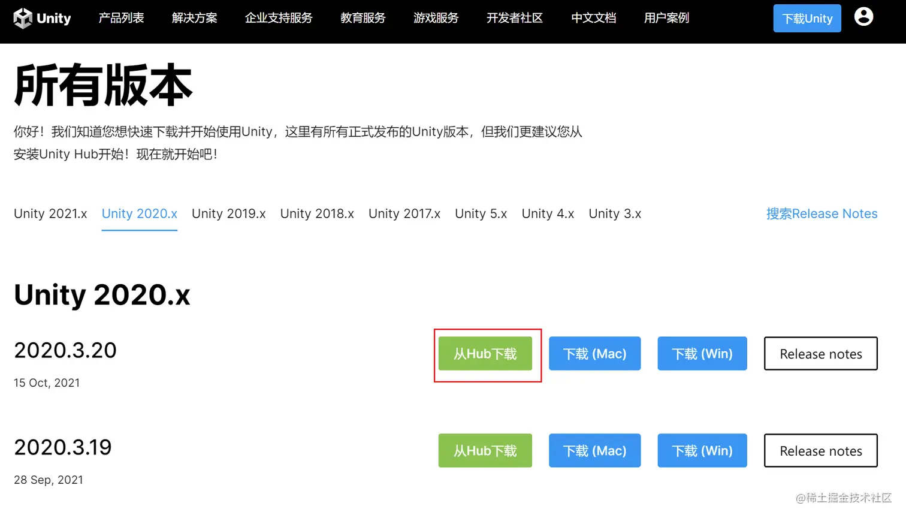The image size is (906, 518).
Task: Open the 教育服务 menu
Action: click(x=363, y=18)
